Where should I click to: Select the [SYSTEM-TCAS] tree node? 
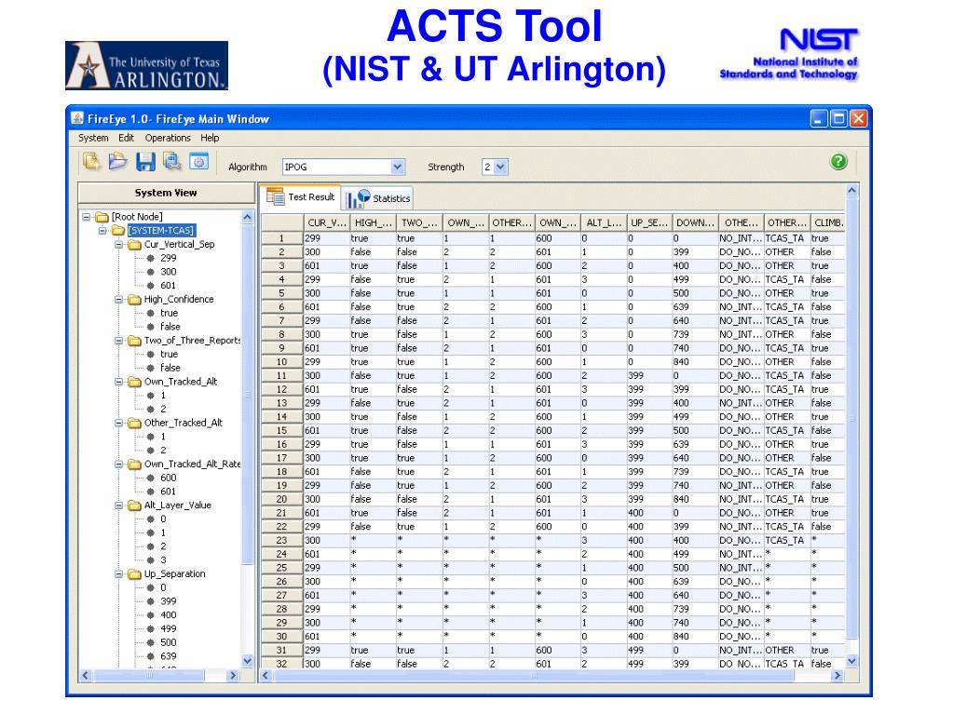pyautogui.click(x=161, y=231)
